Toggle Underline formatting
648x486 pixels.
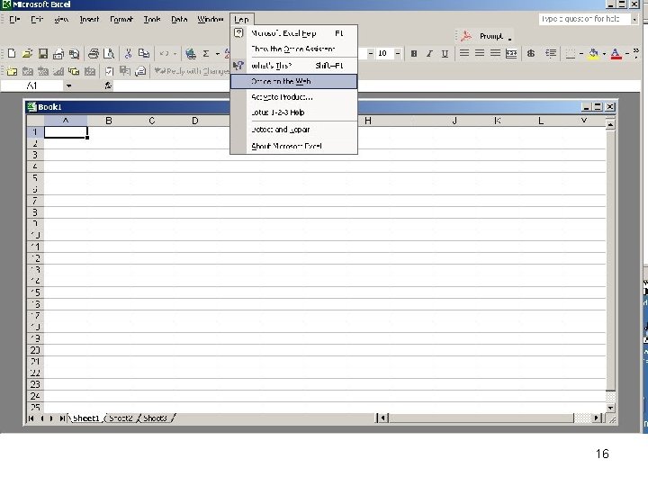click(445, 53)
